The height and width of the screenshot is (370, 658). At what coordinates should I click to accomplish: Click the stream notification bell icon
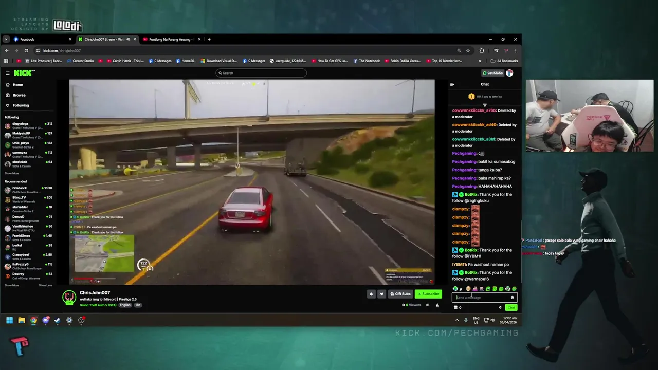tap(371, 294)
